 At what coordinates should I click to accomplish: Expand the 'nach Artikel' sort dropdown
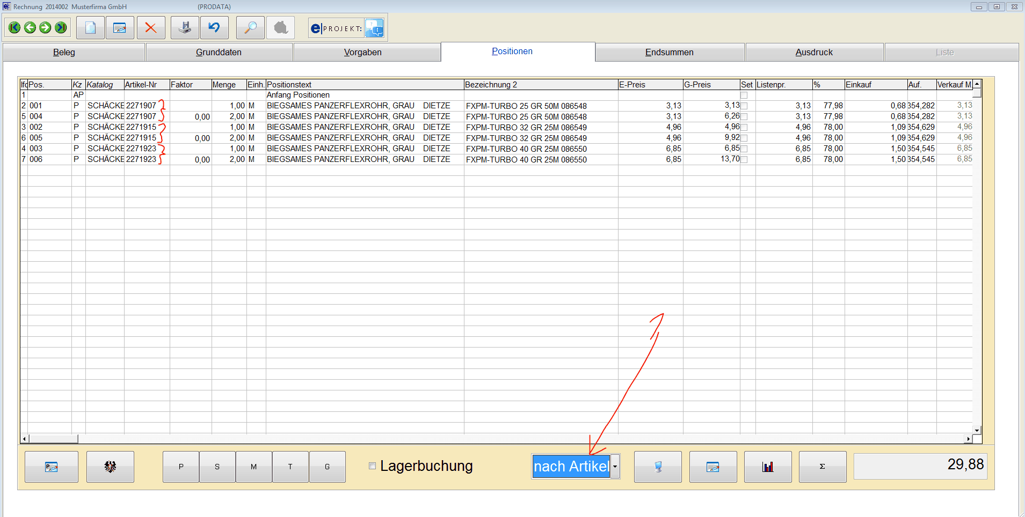coord(615,467)
